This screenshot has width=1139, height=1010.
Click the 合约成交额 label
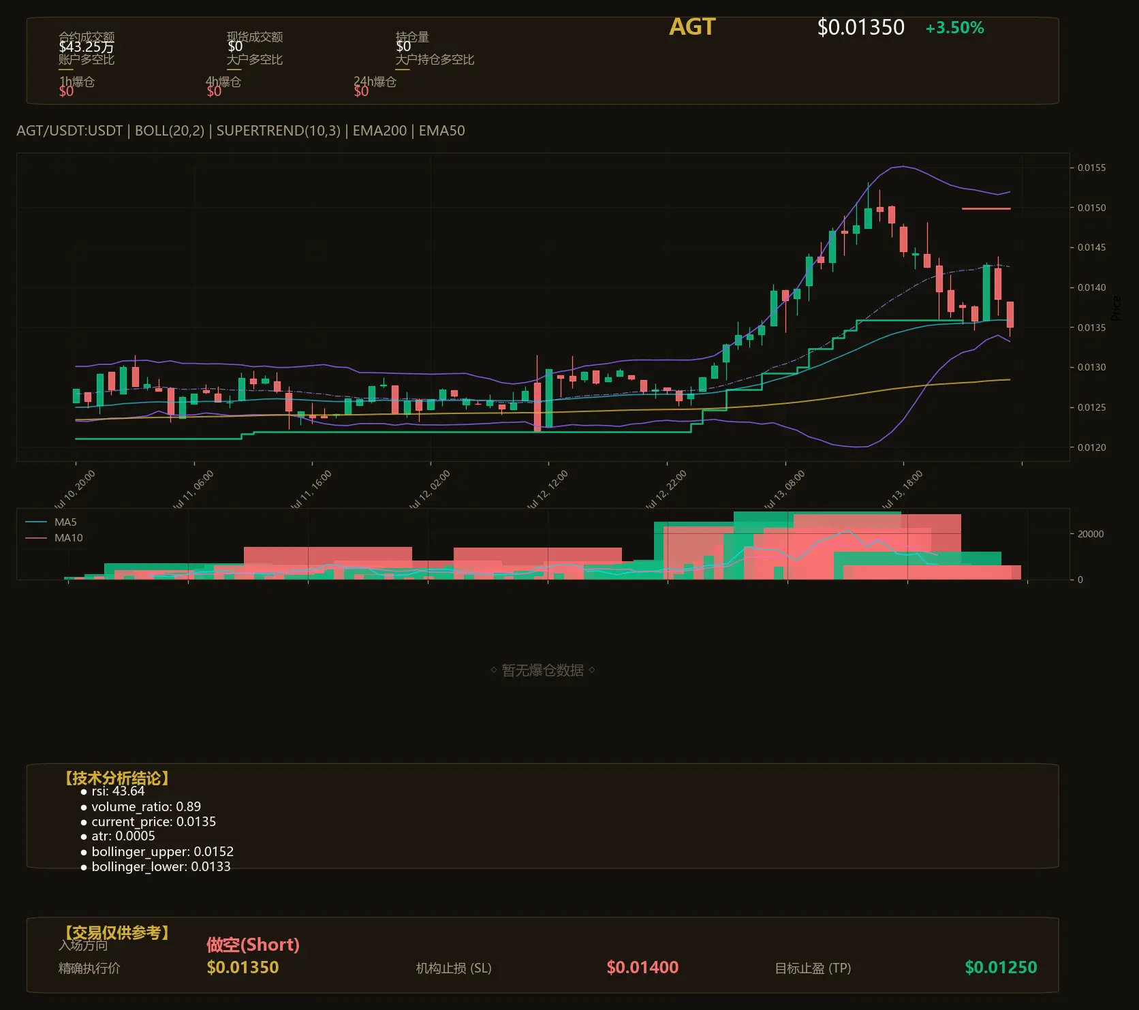(87, 37)
